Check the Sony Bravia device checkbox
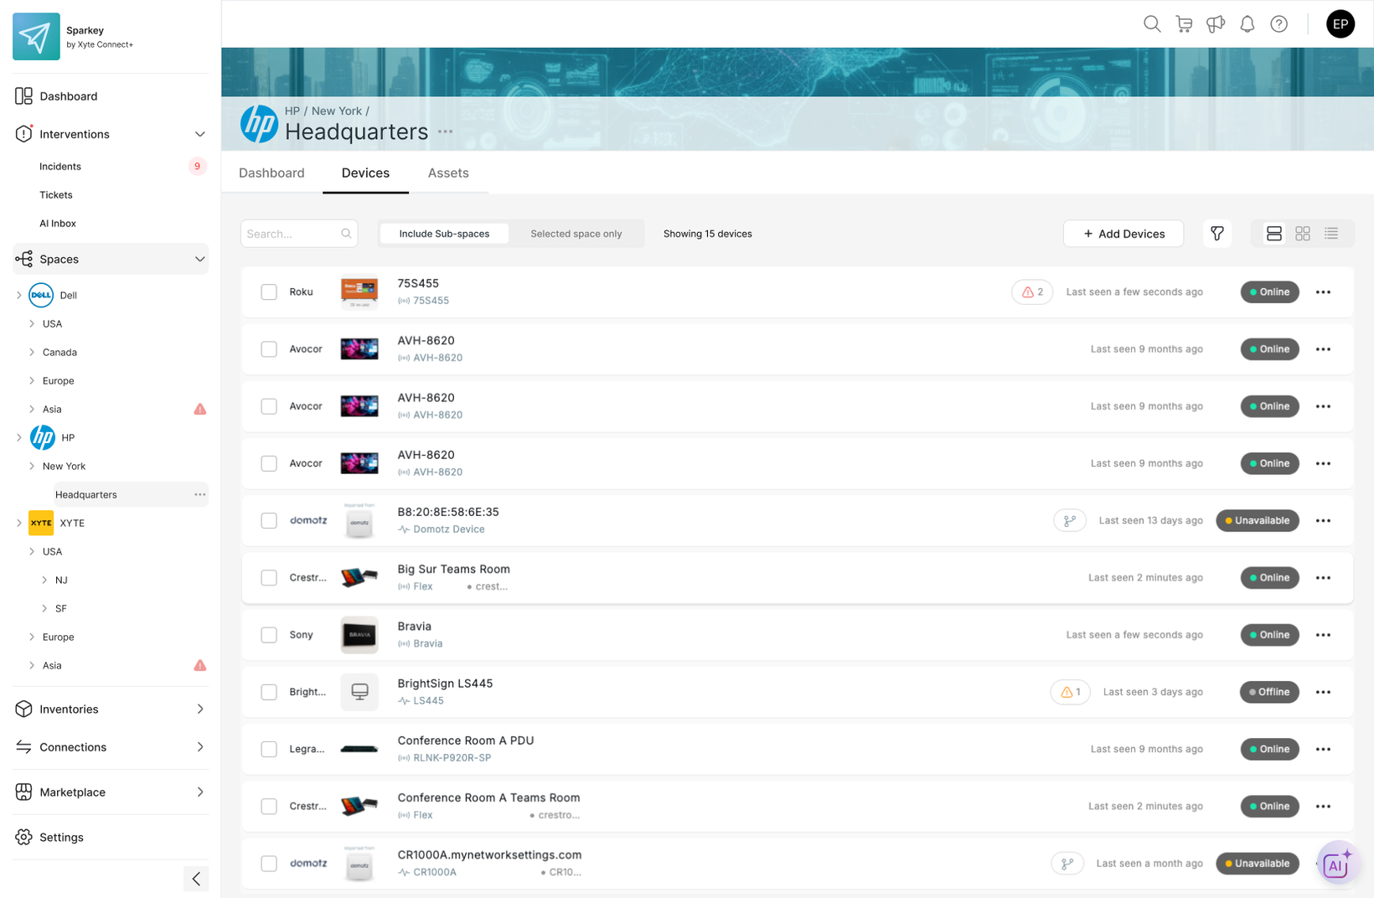The image size is (1374, 898). [x=269, y=635]
